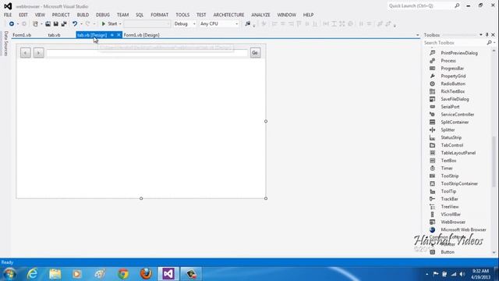Viewport: 499px width, 281px height.
Task: Switch to the tab.vb code tab
Action: [x=54, y=35]
